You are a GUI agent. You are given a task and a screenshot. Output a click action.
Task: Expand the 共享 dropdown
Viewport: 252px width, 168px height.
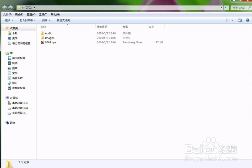(x=46, y=20)
